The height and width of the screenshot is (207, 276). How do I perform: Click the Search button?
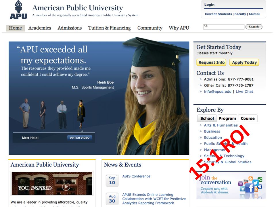pos(254,27)
